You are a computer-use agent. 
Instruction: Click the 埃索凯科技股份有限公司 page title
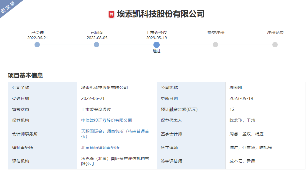pyautogui.click(x=161, y=14)
